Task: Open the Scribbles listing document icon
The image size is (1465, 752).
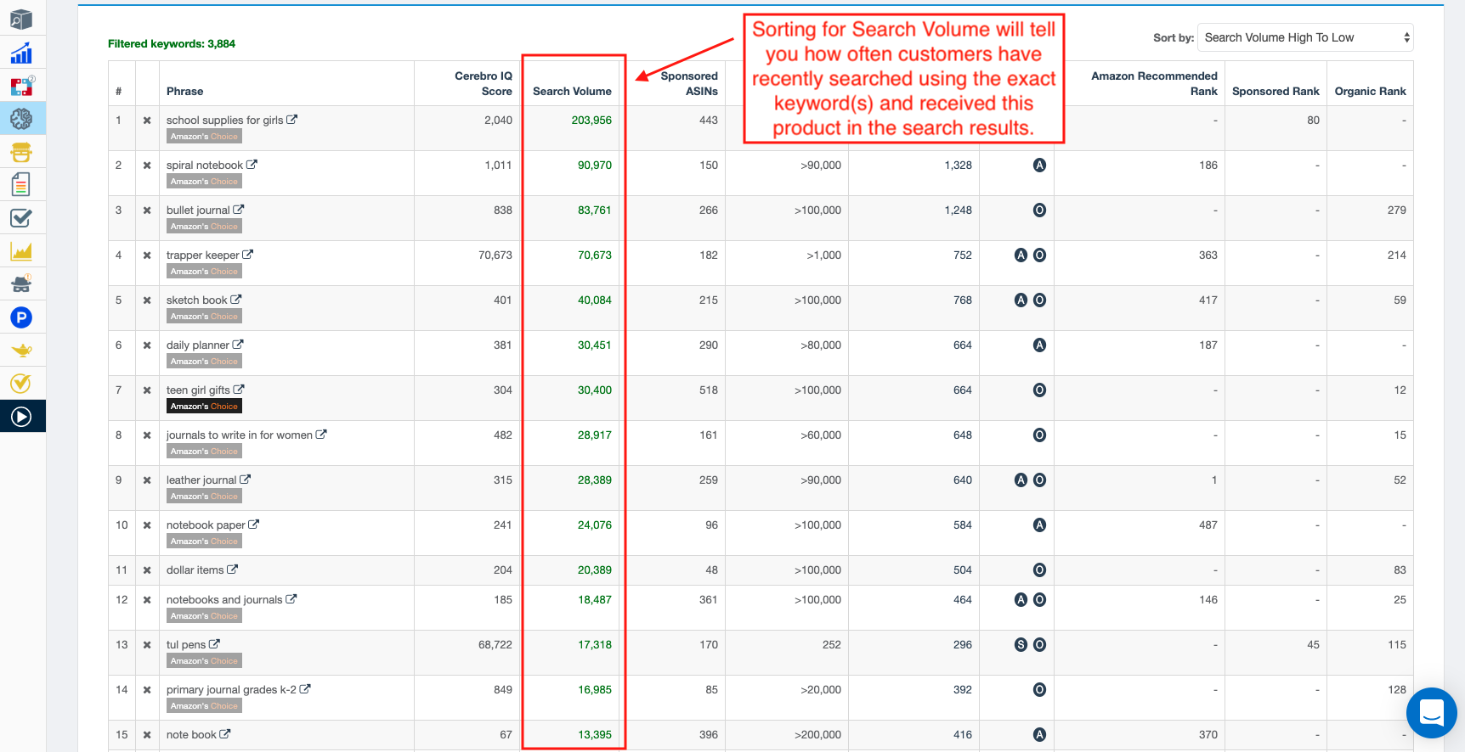Action: [x=21, y=184]
